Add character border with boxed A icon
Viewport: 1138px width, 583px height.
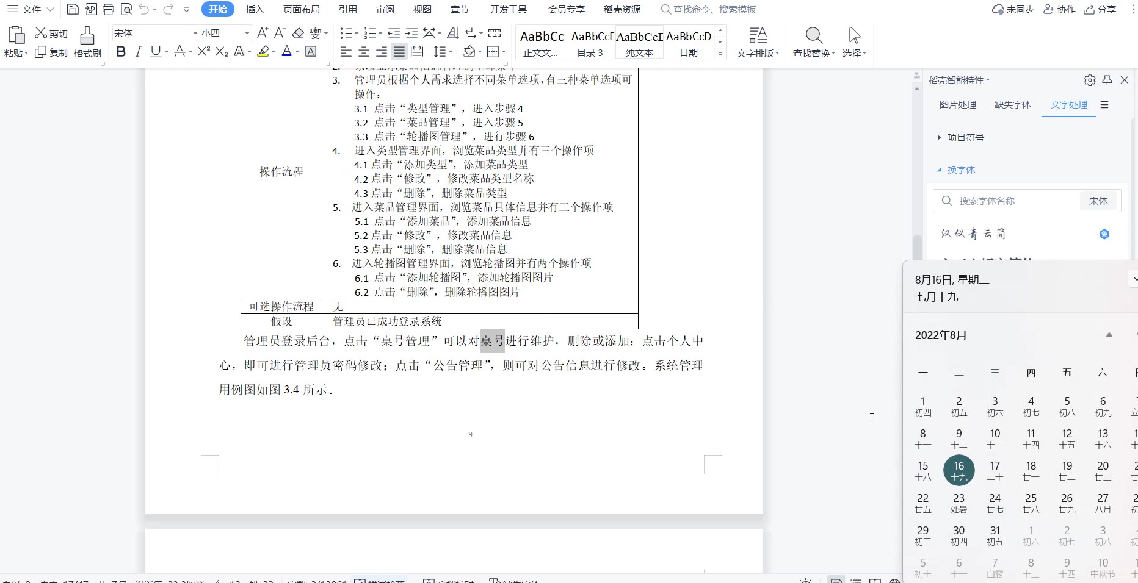coord(311,52)
